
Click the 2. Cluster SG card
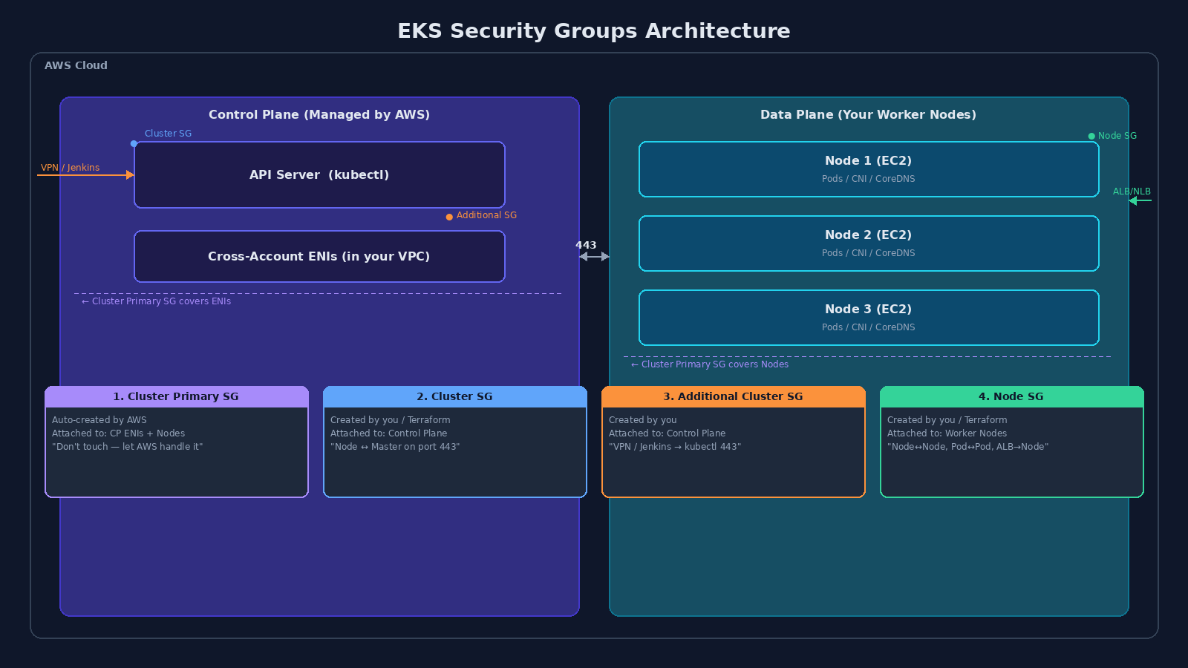tap(454, 442)
